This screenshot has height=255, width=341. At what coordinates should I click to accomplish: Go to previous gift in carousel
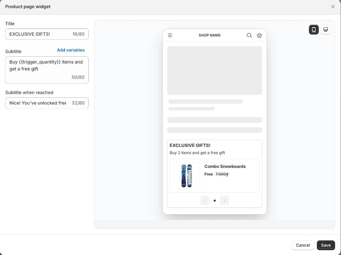(205, 200)
